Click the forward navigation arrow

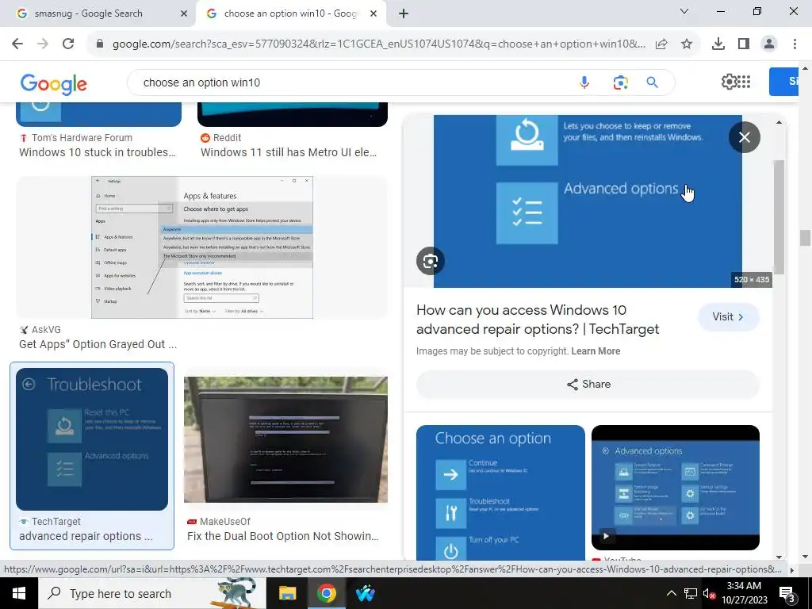click(x=43, y=44)
